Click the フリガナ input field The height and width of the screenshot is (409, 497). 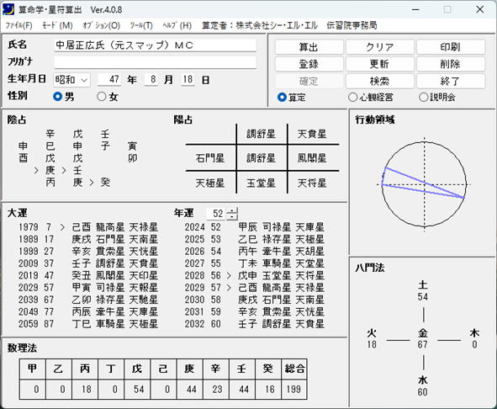[155, 62]
